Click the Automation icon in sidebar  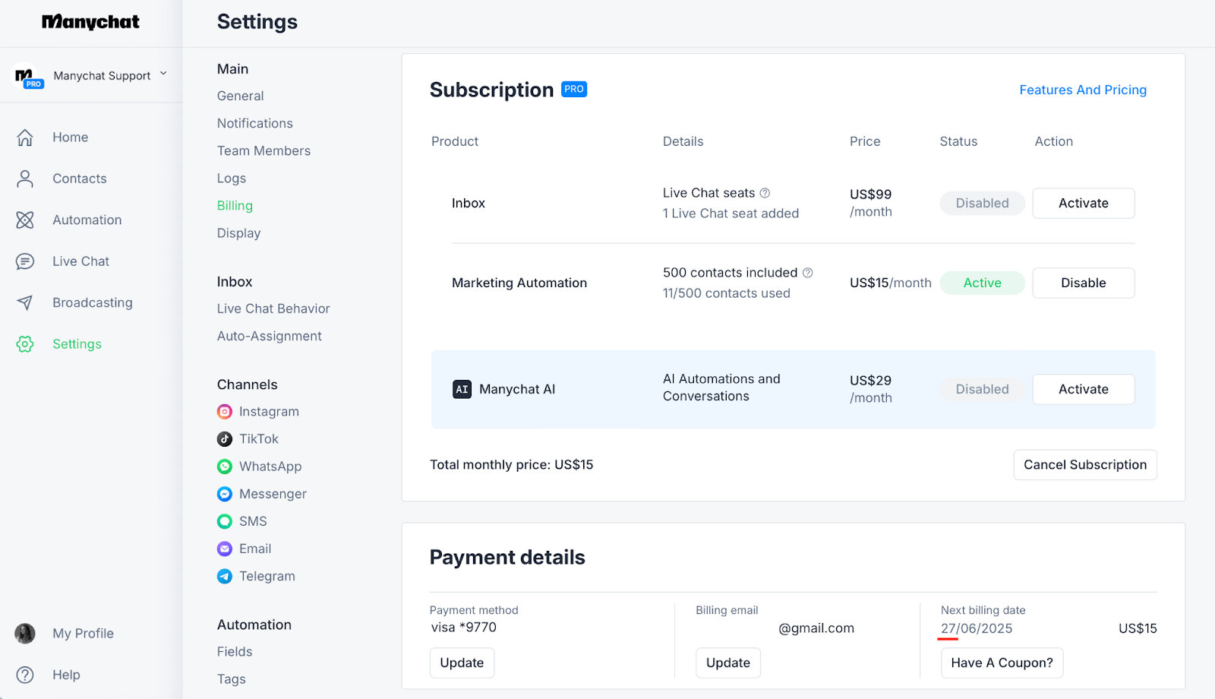point(25,220)
